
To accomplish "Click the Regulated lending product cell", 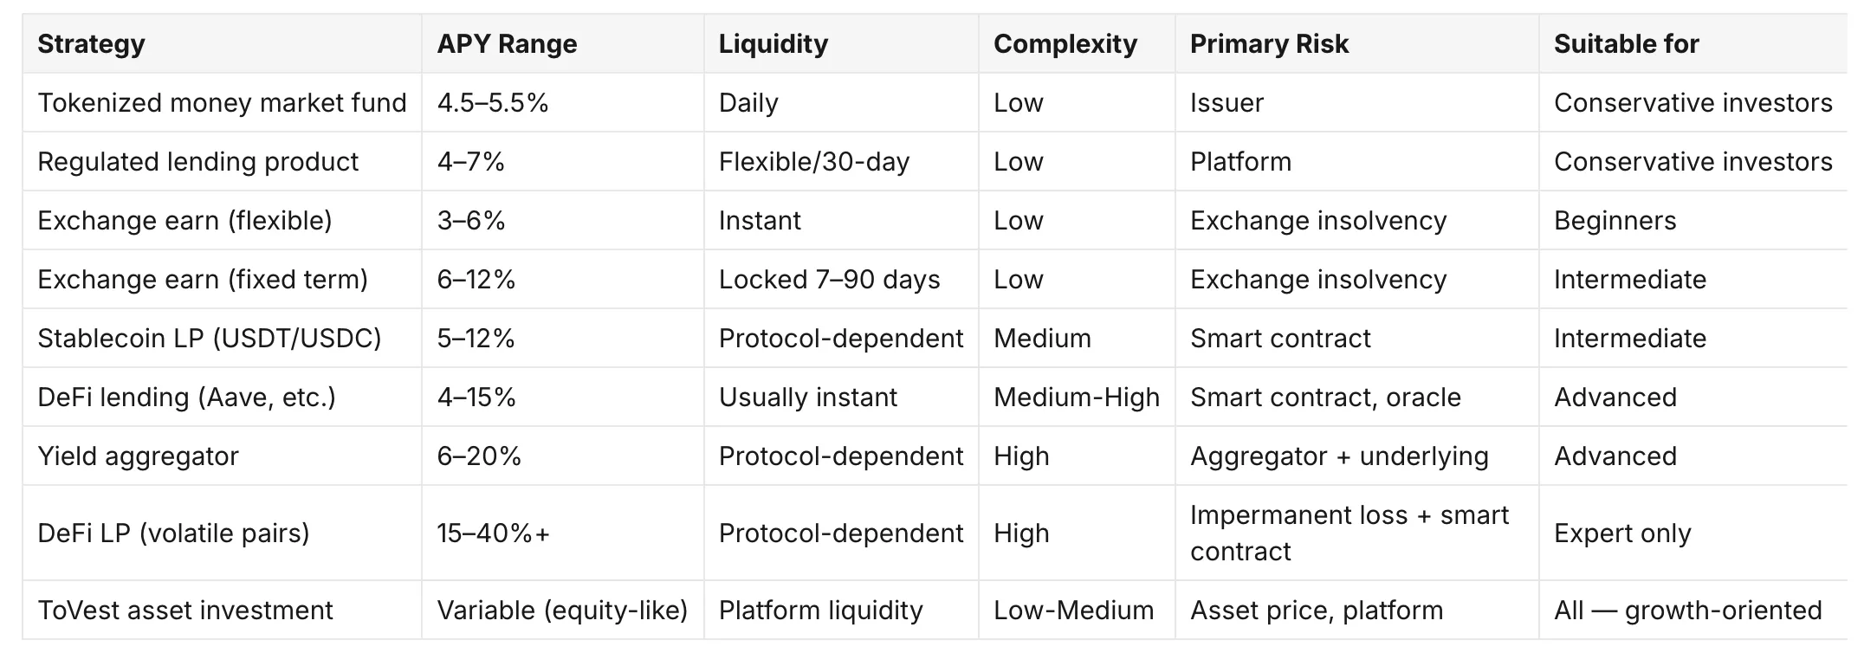I will click(x=222, y=161).
